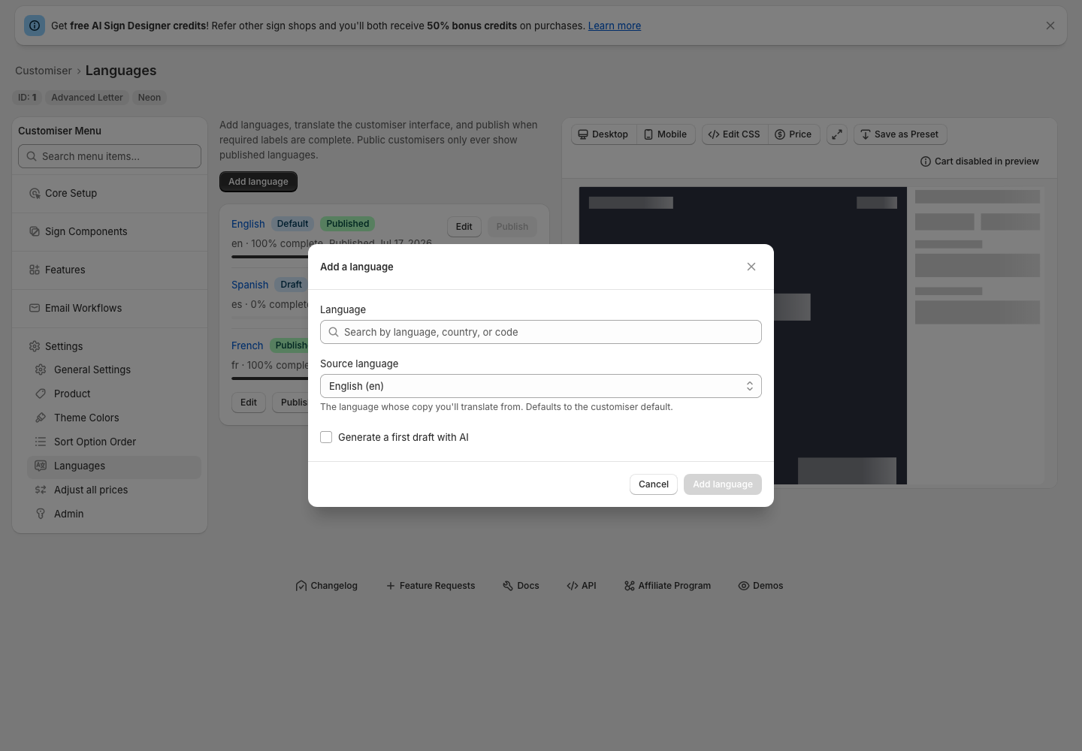Viewport: 1082px width, 751px height.
Task: Open the Edit CSS editor
Action: click(734, 134)
